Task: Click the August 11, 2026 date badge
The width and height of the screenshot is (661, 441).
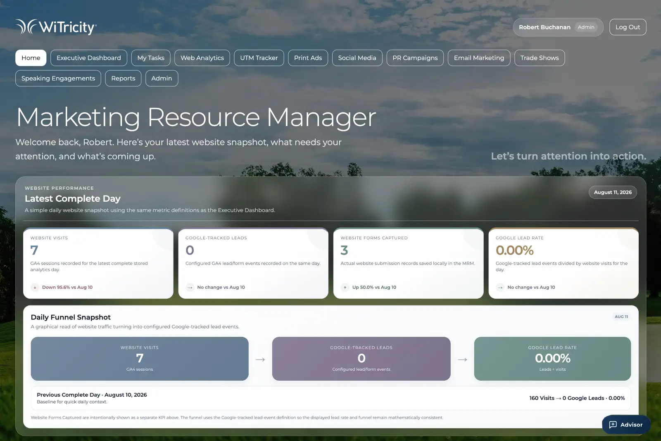Action: click(613, 192)
